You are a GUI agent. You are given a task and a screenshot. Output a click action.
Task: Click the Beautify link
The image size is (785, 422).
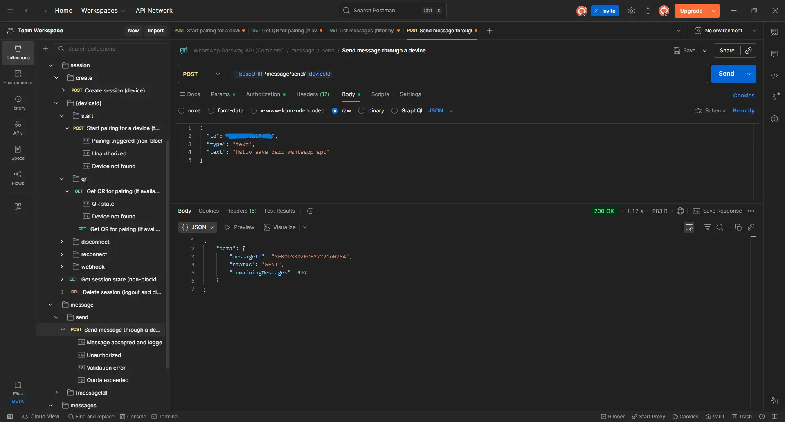[x=743, y=111]
